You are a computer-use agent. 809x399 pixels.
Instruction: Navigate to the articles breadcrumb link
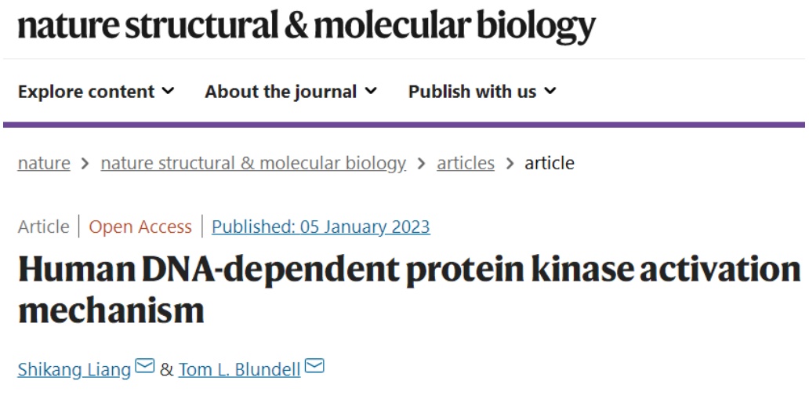(x=466, y=163)
